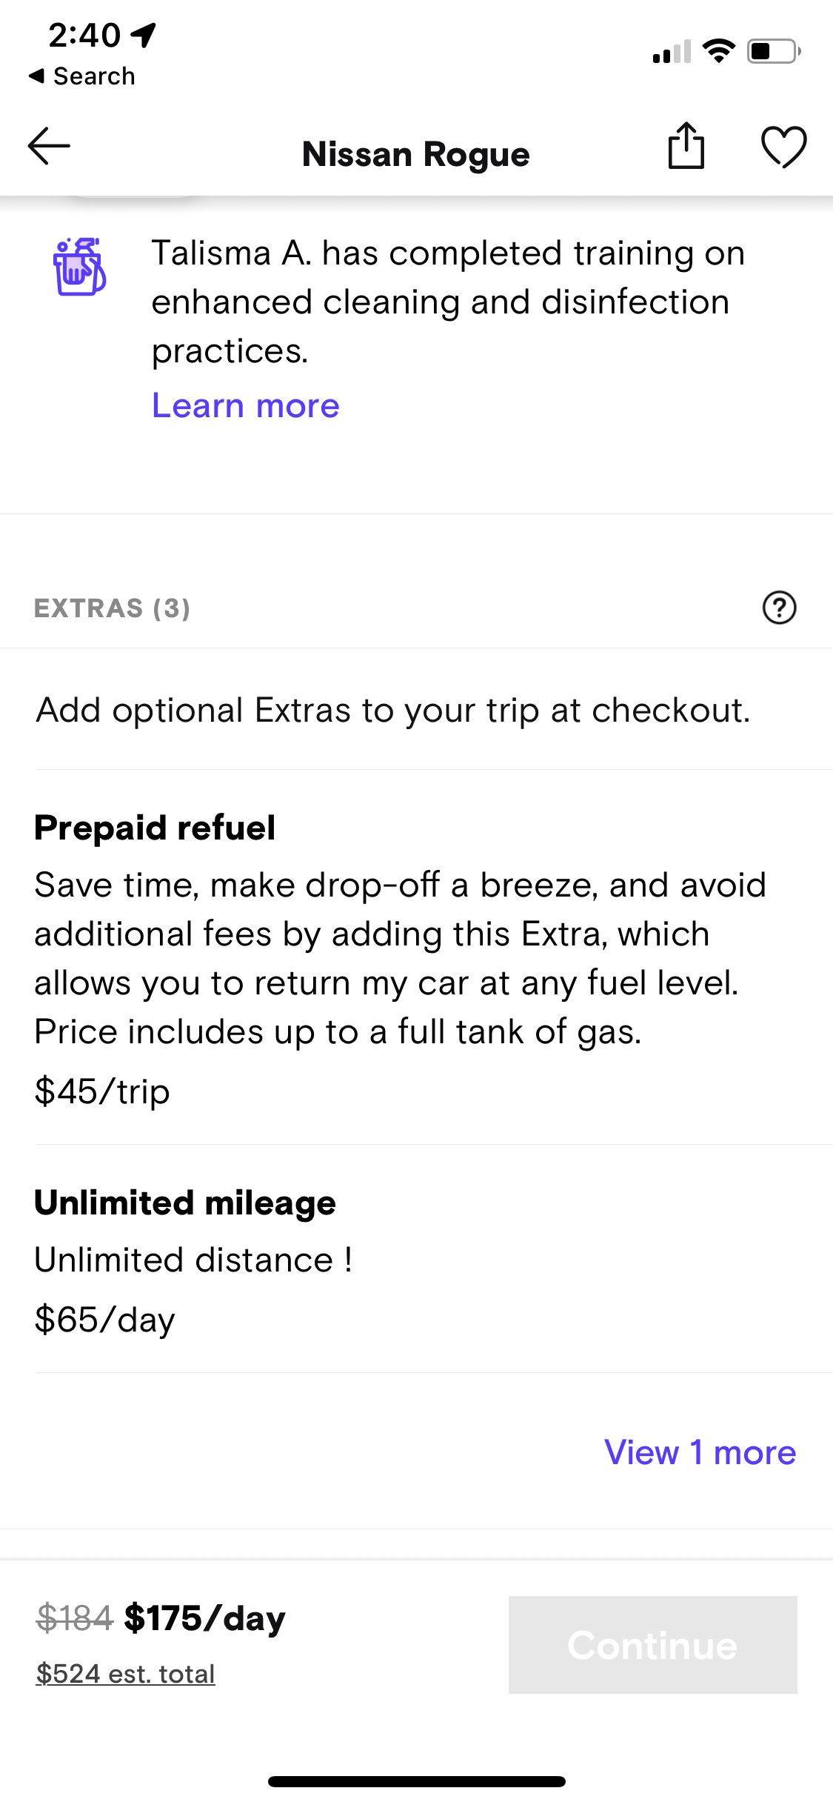Tap the $175/day price label
This screenshot has width=833, height=1805.
(204, 1618)
